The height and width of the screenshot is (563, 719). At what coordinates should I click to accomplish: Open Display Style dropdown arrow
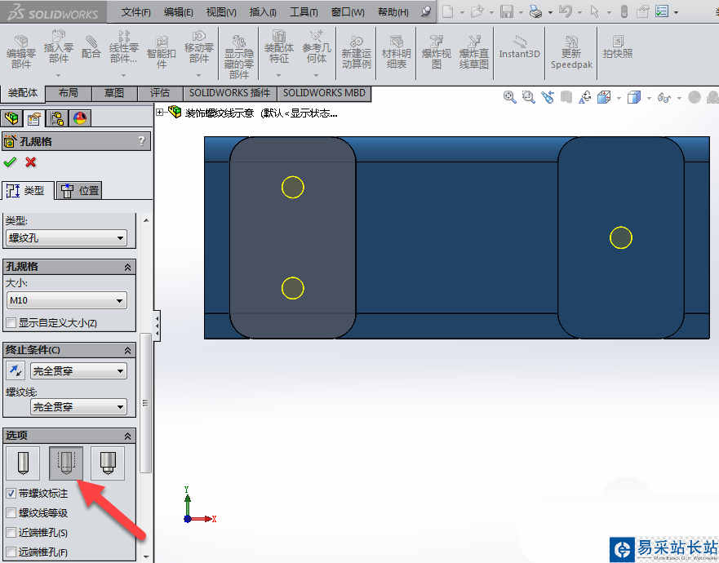pyautogui.click(x=649, y=98)
